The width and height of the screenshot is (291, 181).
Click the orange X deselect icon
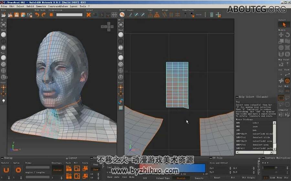[x=89, y=15]
